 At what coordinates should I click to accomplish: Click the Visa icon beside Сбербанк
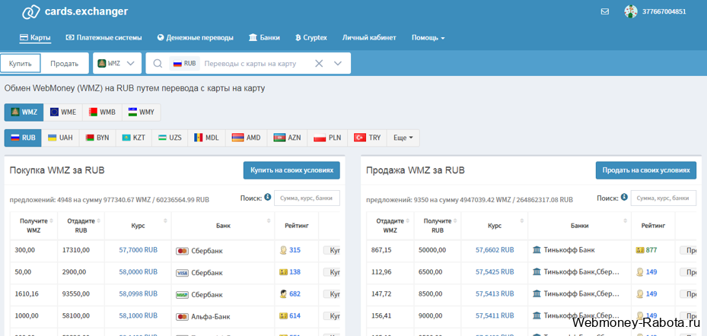[x=182, y=273]
